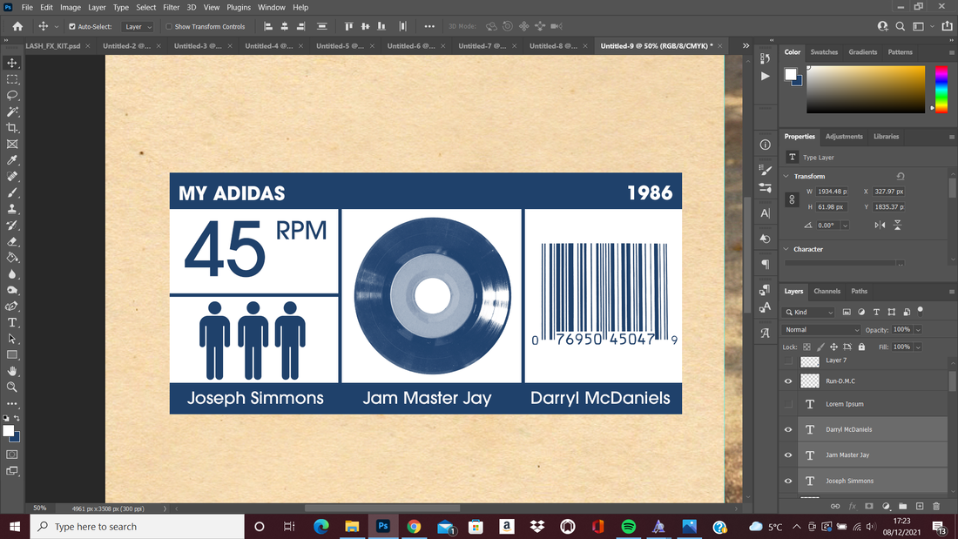Select the Horizontal Type tool
958x539 pixels.
12,323
